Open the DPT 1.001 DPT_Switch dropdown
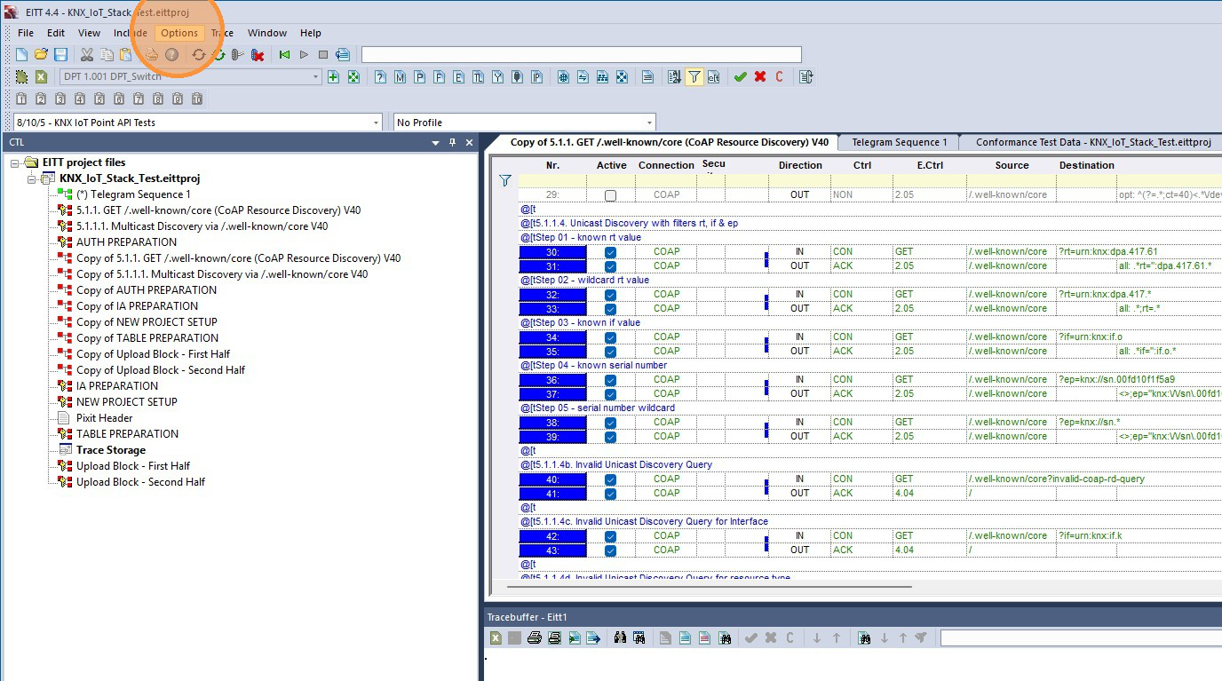Screen dimensions: 1222x681 point(315,77)
